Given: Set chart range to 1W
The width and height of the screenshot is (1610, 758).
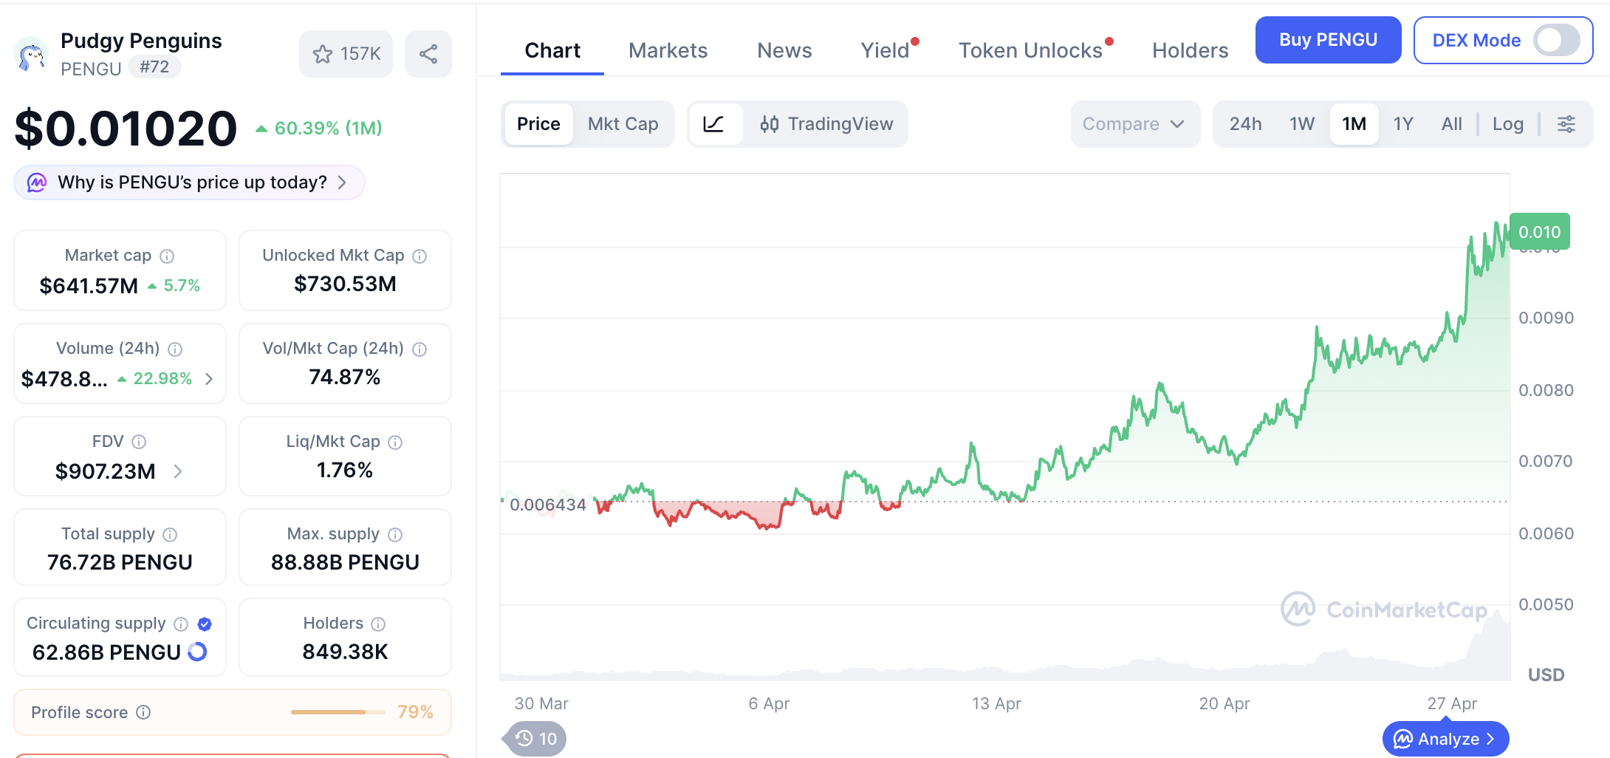Looking at the screenshot, I should [x=1302, y=124].
